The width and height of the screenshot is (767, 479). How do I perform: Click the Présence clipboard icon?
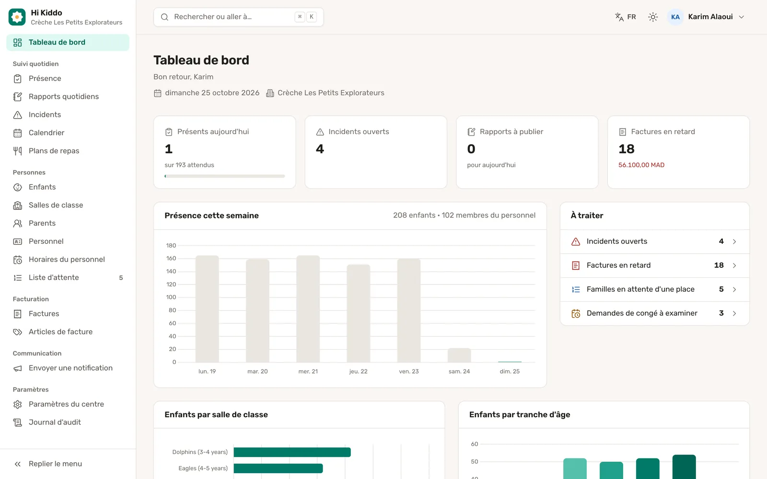pyautogui.click(x=18, y=79)
